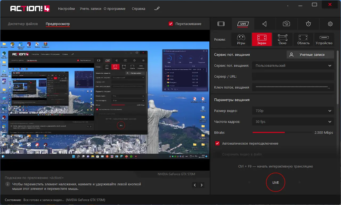Show the next tip with right arrow
Viewport: 341px width, 205px height.
(x=202, y=185)
